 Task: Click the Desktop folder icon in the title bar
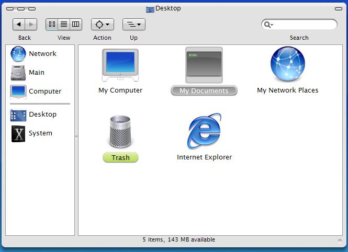(150, 9)
